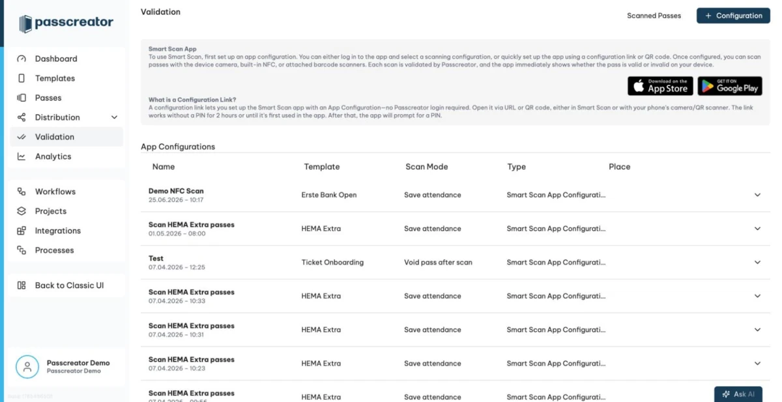Expand the Demo NFC Scan row
This screenshot has height=402, width=782.
click(757, 195)
